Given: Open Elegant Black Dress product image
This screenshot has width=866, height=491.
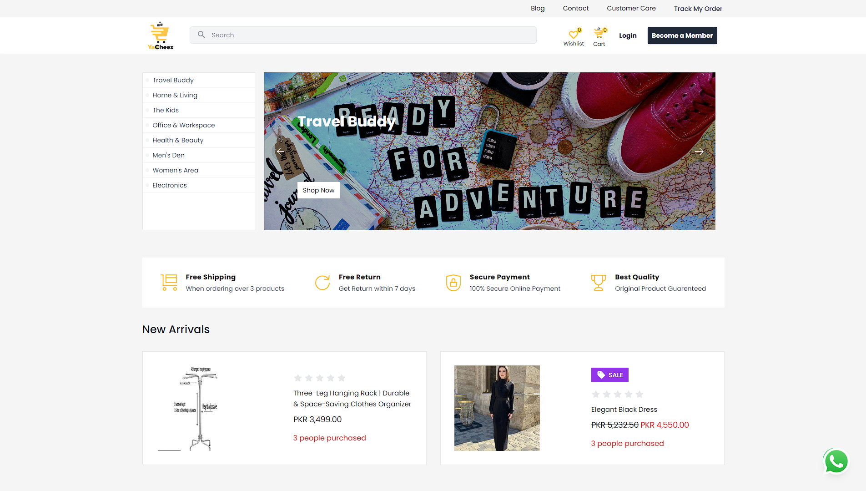Looking at the screenshot, I should [497, 408].
